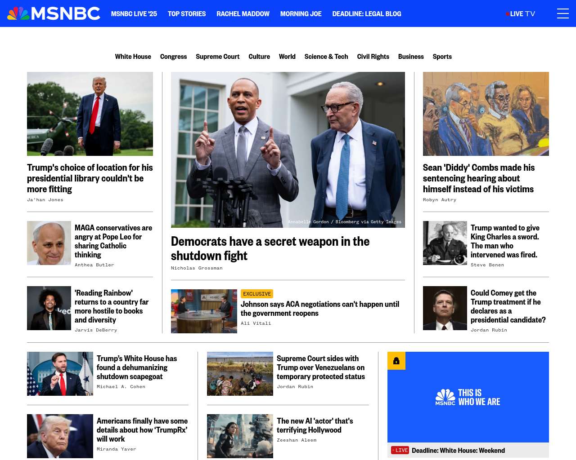
Task: Click the yellow lock icon on video
Action: point(396,361)
